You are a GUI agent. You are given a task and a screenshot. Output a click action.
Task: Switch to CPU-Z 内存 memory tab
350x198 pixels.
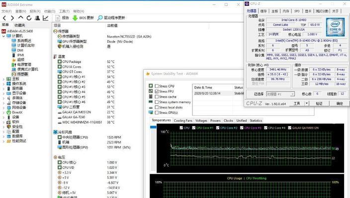(286, 11)
